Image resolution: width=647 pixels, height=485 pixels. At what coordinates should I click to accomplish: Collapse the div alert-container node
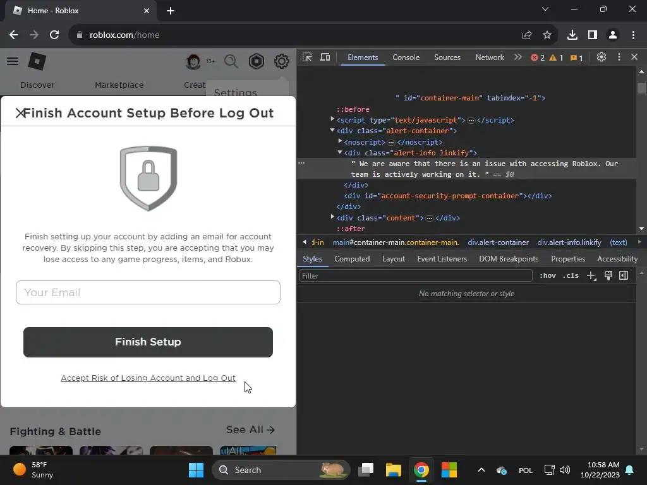point(332,130)
